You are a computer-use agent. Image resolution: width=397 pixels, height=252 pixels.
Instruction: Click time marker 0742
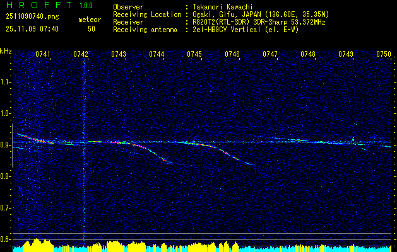81,54
